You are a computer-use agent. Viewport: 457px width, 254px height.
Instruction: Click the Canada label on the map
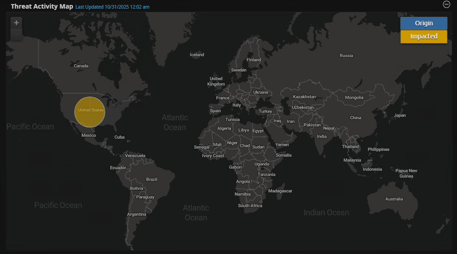[x=81, y=66]
